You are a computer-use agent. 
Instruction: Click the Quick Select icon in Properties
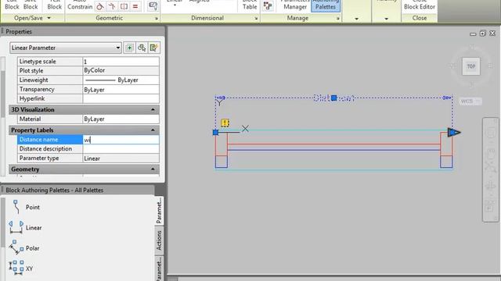tap(154, 48)
